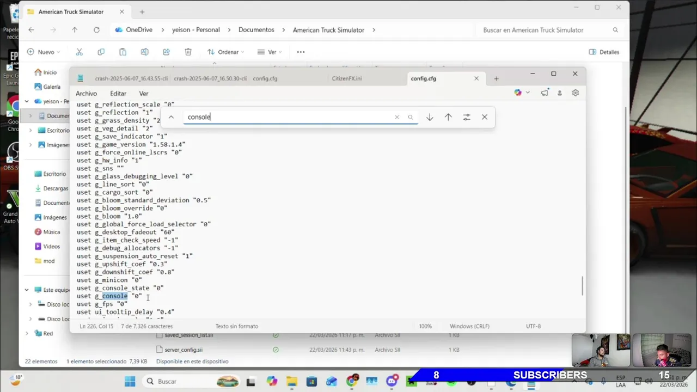Open Música in the Explorer sidebar
Screen dimensions: 697x392
(x=47, y=232)
